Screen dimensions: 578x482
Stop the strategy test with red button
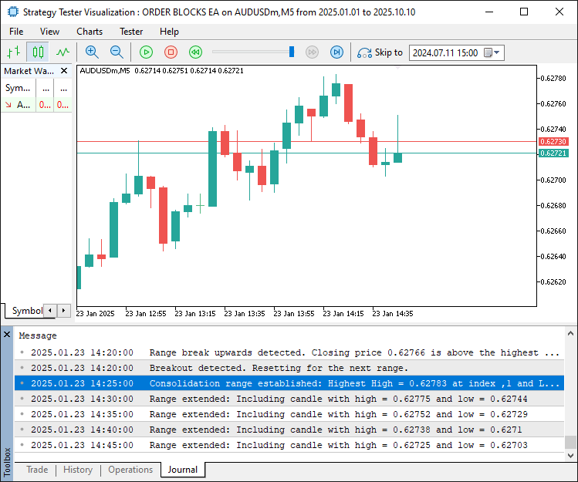pos(171,52)
